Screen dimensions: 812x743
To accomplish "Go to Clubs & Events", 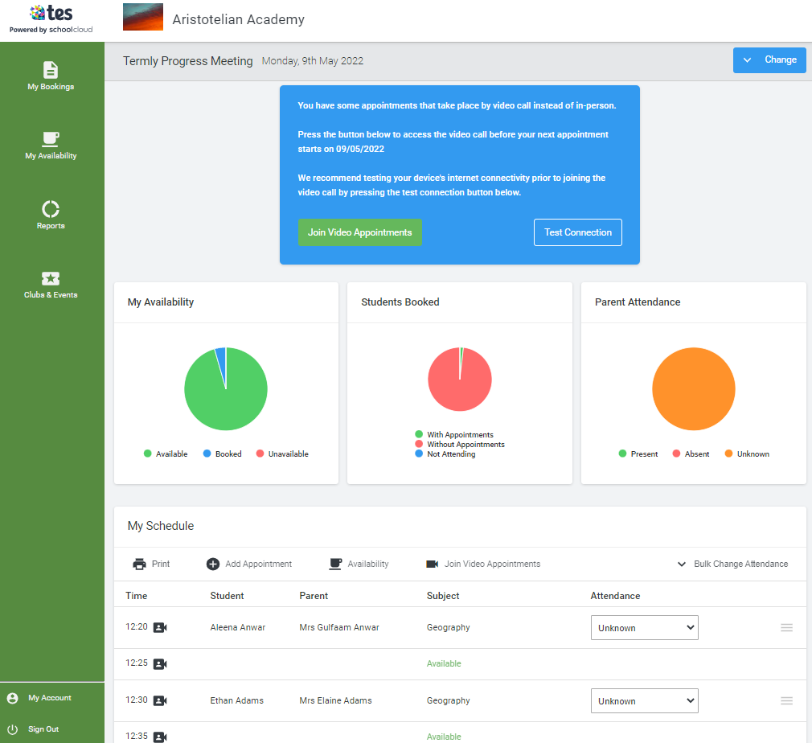I will pos(51,285).
